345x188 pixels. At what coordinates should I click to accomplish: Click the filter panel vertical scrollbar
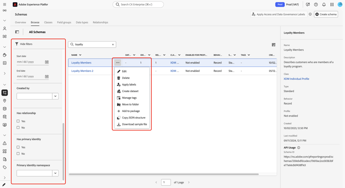(63, 152)
